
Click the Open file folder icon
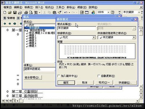[x=10, y=12]
